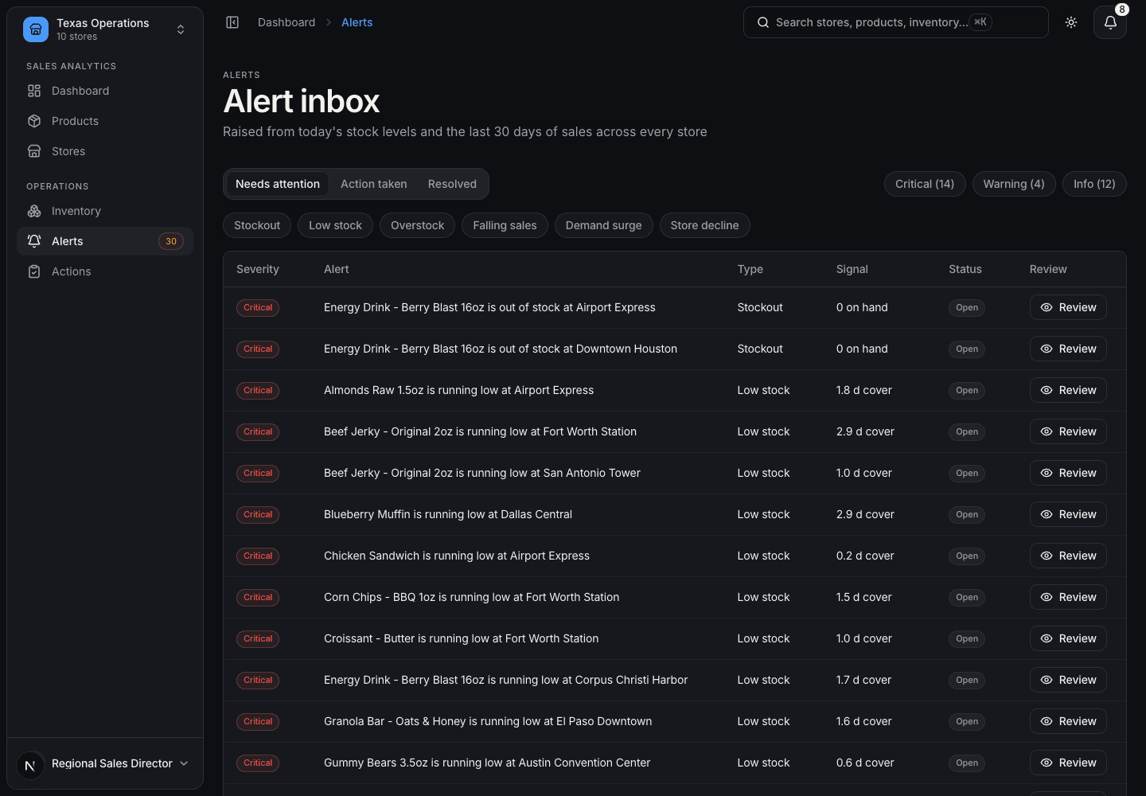Click the Dashboard breadcrumb link

(286, 22)
